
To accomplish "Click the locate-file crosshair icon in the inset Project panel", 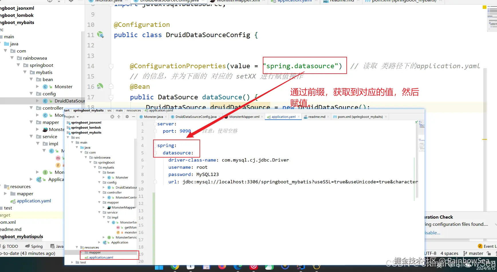I will 112,117.
